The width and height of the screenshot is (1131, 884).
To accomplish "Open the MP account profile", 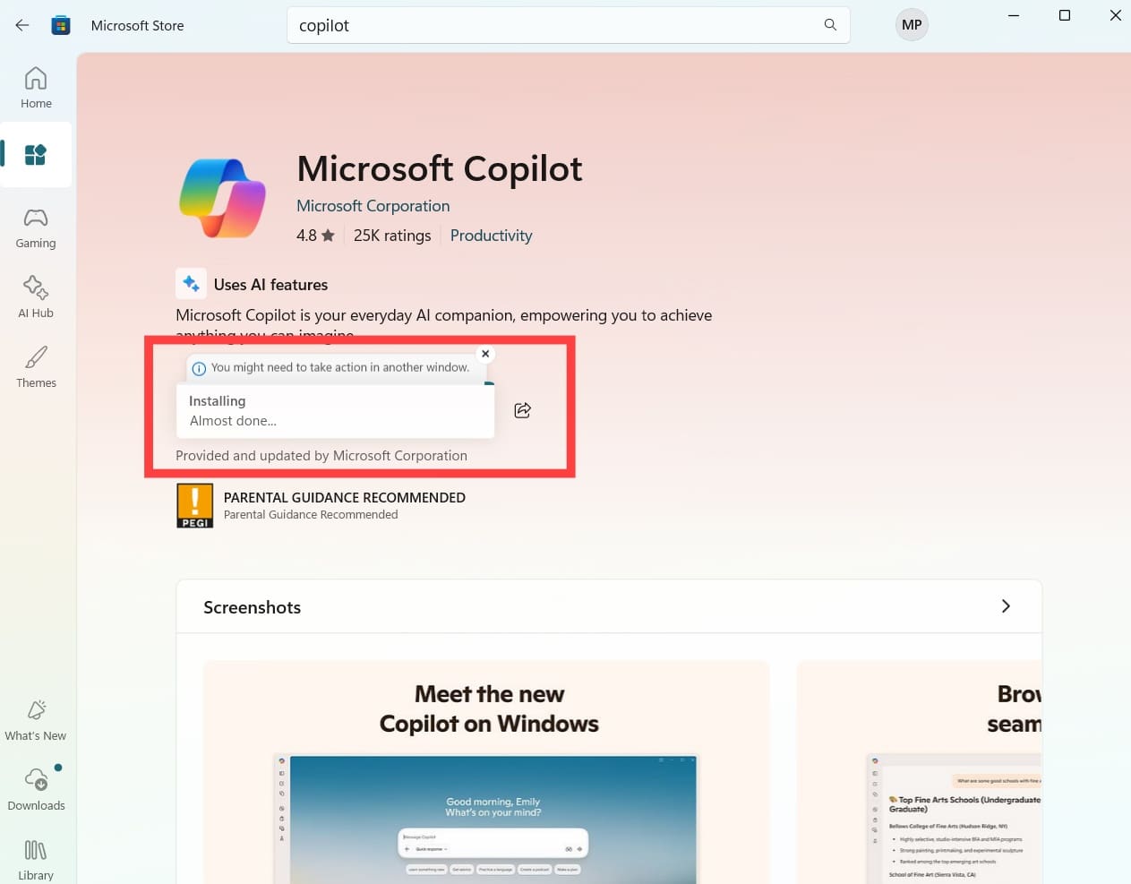I will tap(912, 25).
